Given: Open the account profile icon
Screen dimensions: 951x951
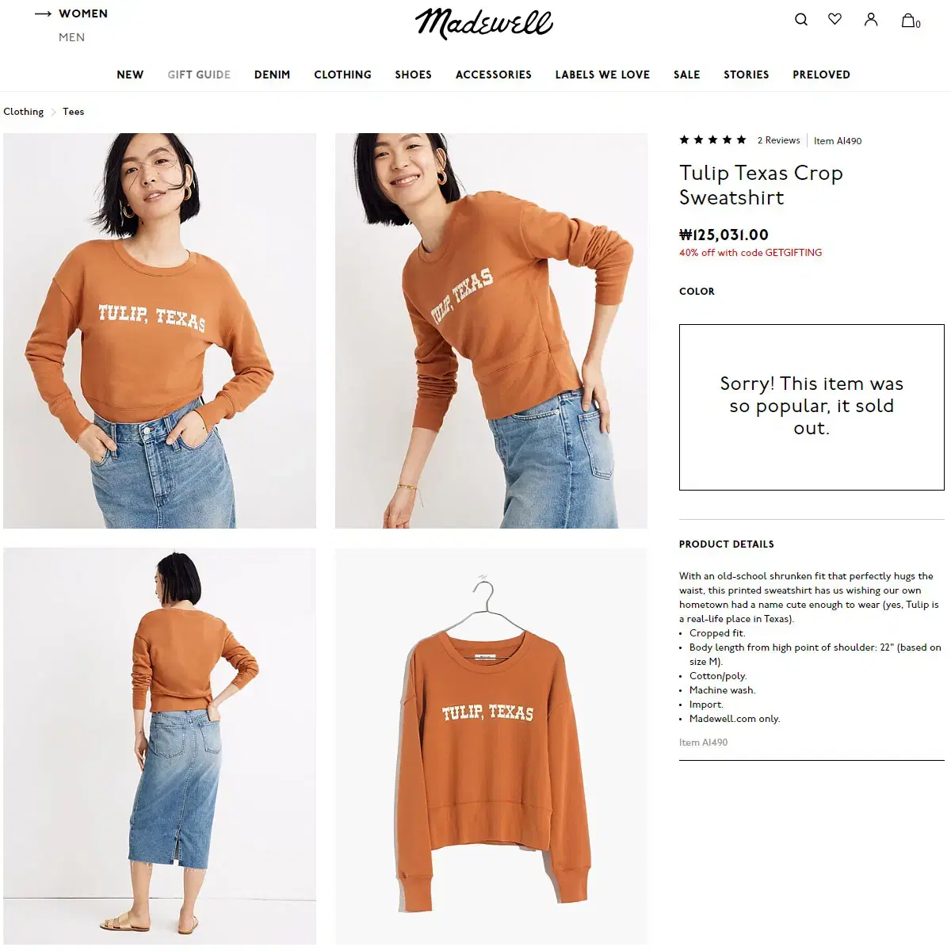Looking at the screenshot, I should (871, 20).
